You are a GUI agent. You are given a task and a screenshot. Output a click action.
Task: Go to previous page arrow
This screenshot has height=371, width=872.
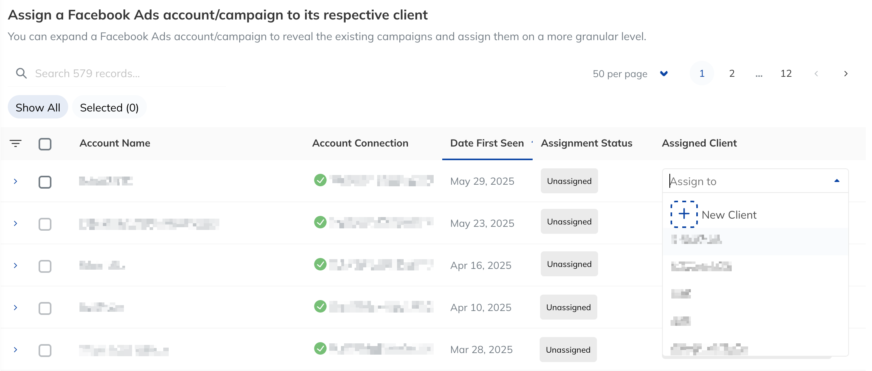(816, 74)
